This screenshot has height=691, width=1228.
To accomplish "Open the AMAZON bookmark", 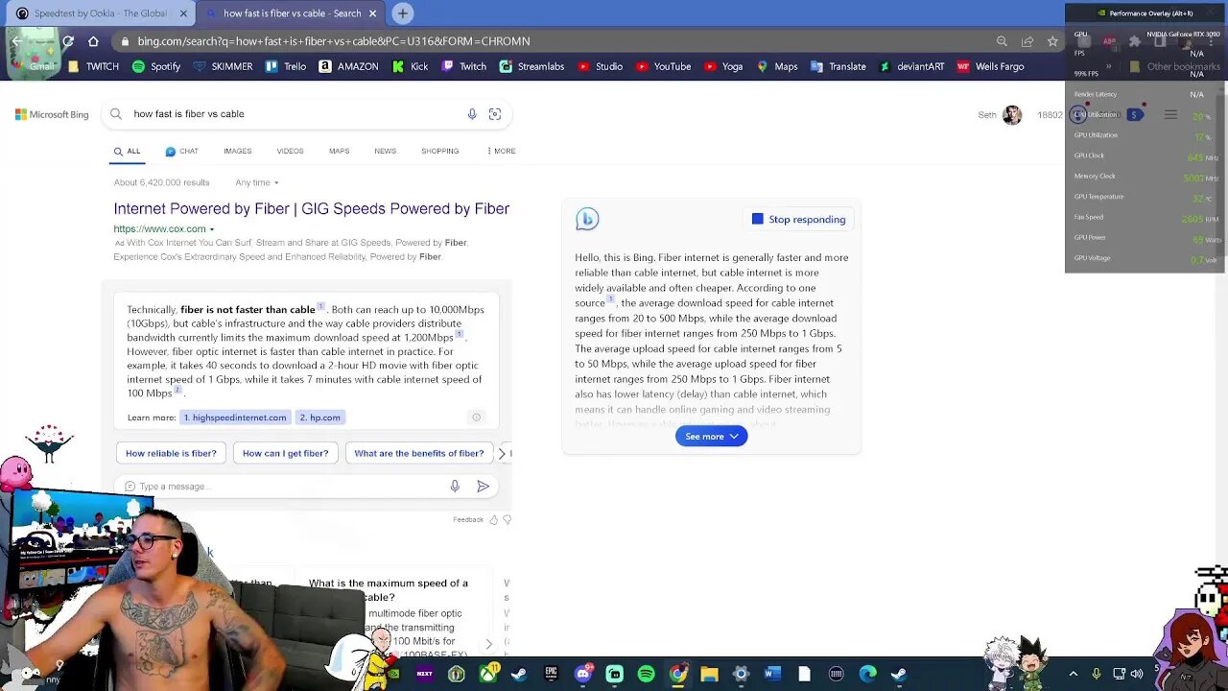I will coord(349,67).
